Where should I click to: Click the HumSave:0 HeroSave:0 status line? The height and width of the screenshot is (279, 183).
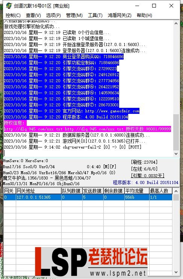click(25, 161)
